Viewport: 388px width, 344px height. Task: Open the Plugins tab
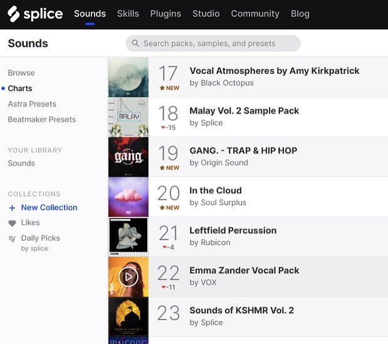[165, 14]
